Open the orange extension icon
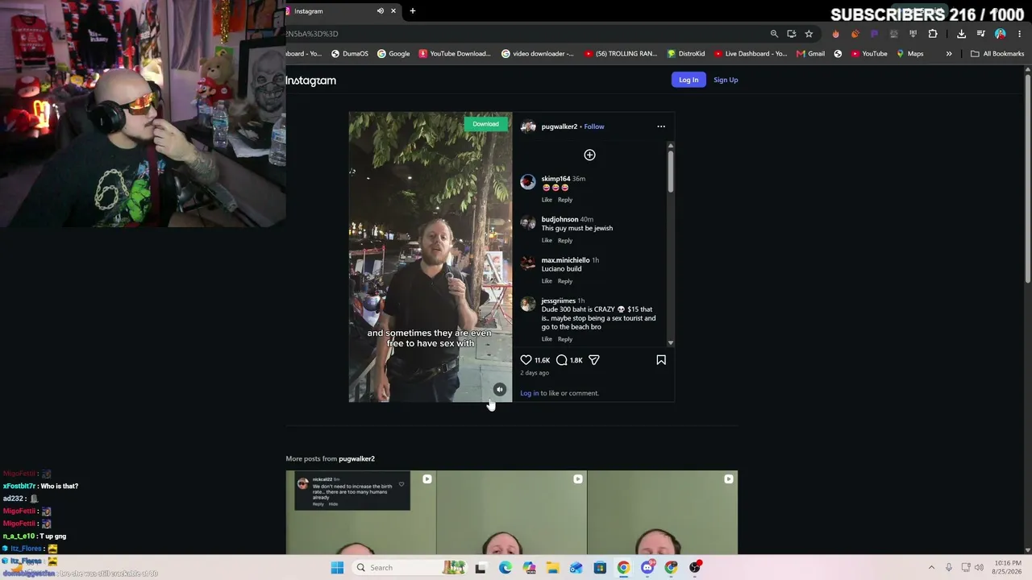This screenshot has width=1032, height=580. click(855, 34)
